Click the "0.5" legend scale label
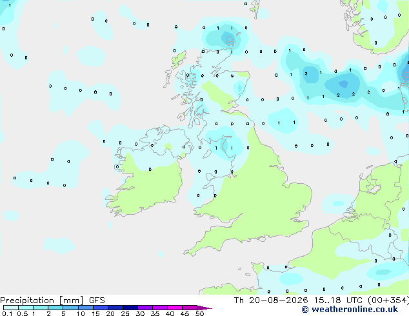Viewport: 409px width, 316px height. click(22, 313)
